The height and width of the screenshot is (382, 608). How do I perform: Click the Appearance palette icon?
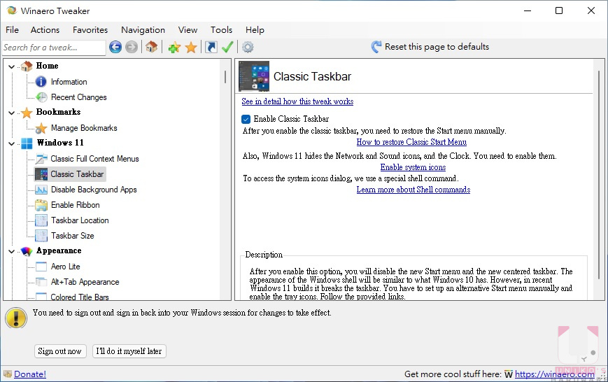(27, 251)
